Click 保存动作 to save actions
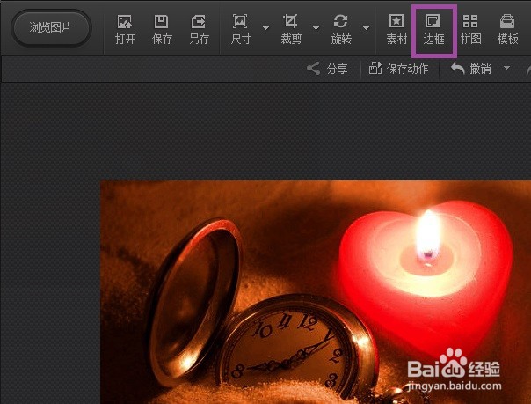The image size is (531, 404). click(398, 69)
